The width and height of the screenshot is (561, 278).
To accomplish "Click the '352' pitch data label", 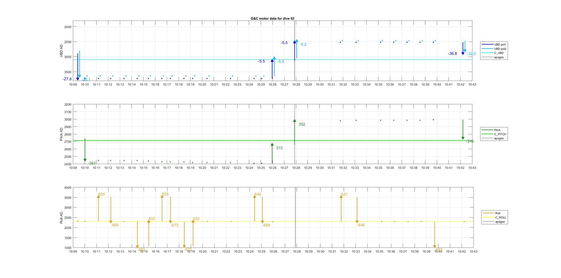I will click(x=302, y=124).
